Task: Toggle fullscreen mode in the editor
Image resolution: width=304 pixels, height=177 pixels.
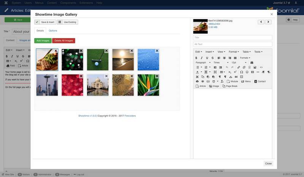Action: [x=215, y=72]
